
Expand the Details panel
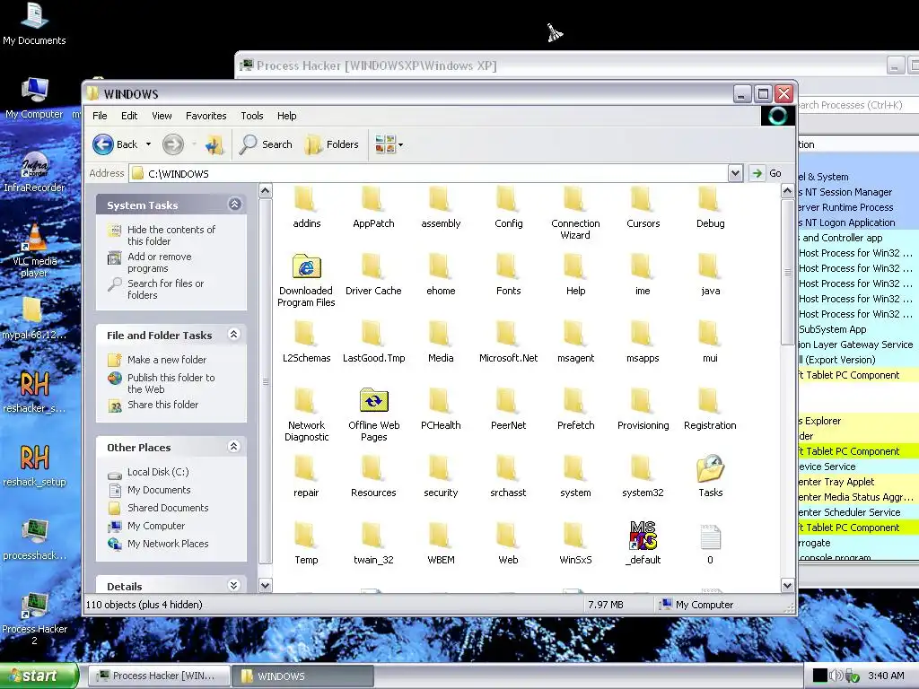[234, 585]
